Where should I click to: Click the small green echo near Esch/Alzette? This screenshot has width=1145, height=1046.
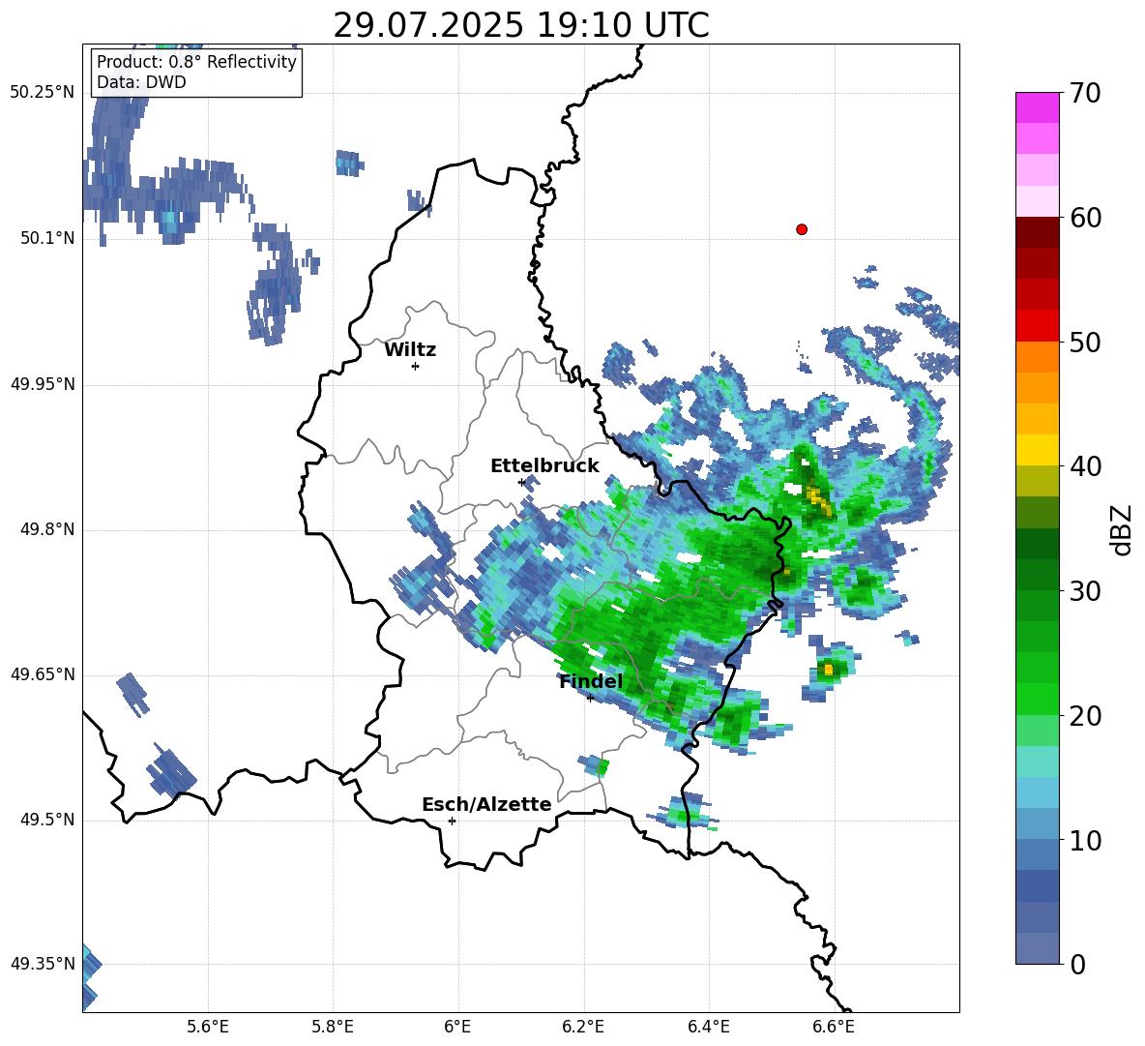(602, 767)
